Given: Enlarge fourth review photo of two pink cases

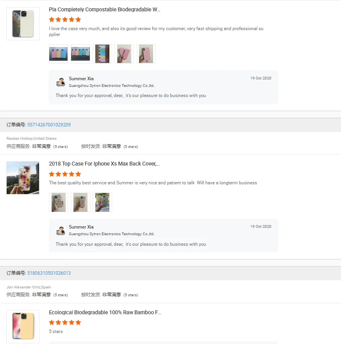Looking at the screenshot, I should pos(124,54).
